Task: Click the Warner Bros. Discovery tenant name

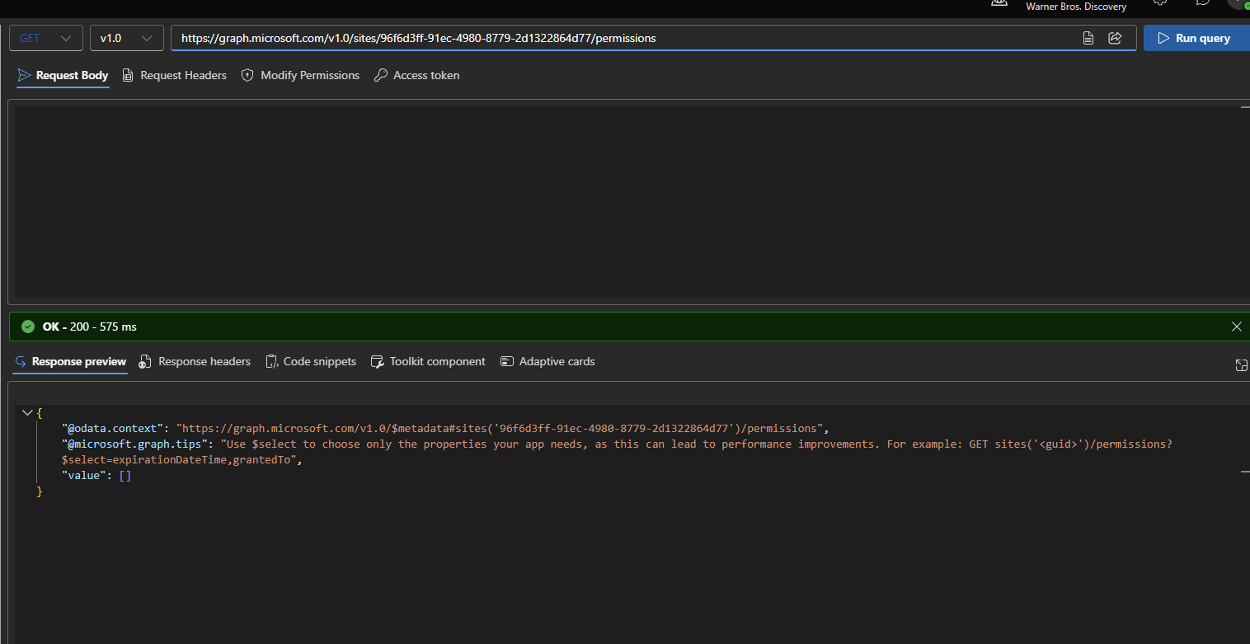Action: coord(1076,7)
